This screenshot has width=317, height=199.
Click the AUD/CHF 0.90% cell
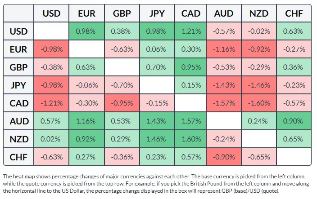(x=294, y=121)
